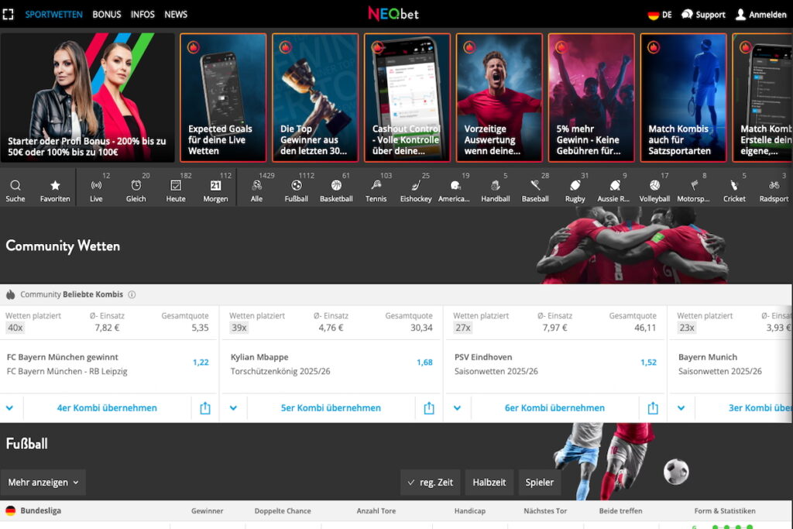The image size is (793, 529).
Task: Open the DE language selector
Action: (x=660, y=15)
